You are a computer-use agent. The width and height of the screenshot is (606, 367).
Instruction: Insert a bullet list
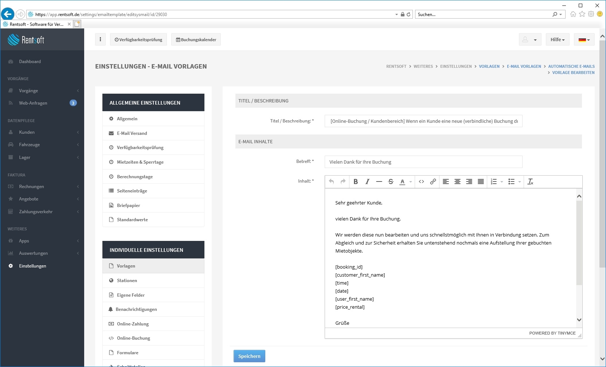click(511, 181)
